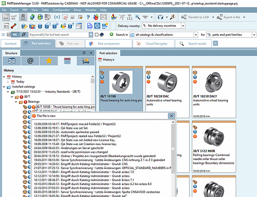Open the Configurator menu
Viewport: 257px width, 197px height.
(x=61, y=10)
